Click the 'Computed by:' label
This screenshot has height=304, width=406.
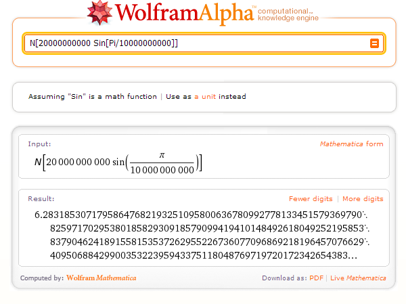click(x=42, y=278)
